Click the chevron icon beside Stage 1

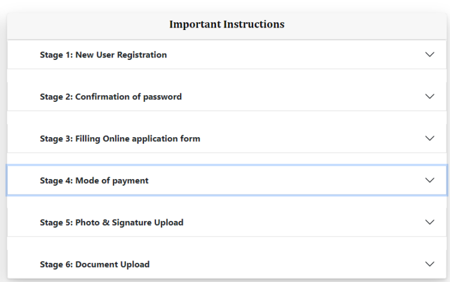[x=429, y=54]
